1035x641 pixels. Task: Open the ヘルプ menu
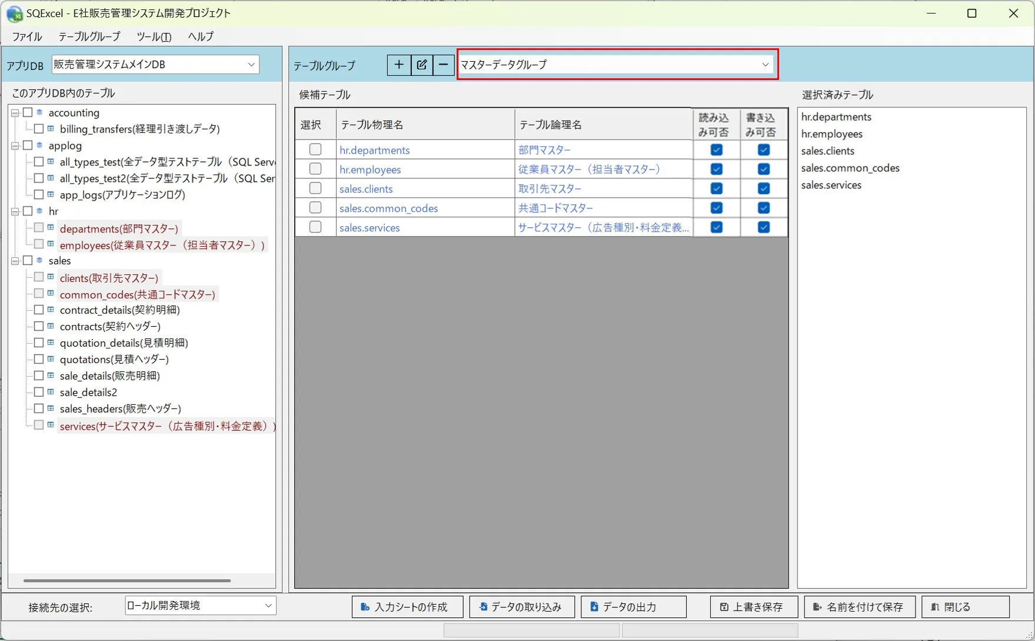(201, 36)
